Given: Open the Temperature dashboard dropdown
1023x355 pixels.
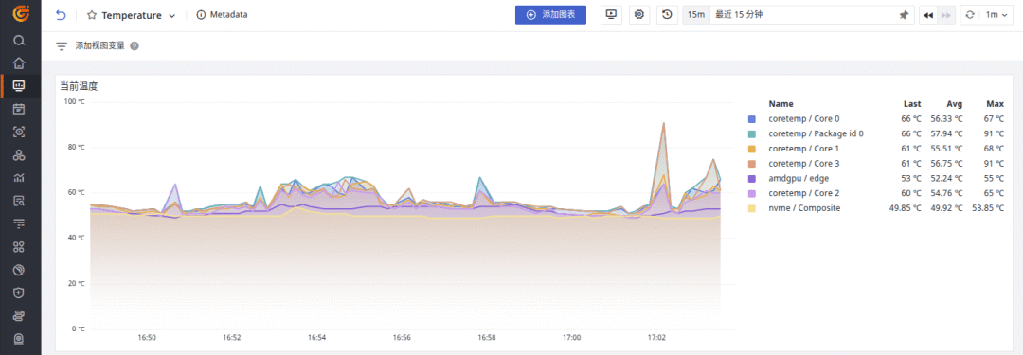Looking at the screenshot, I should [x=171, y=16].
